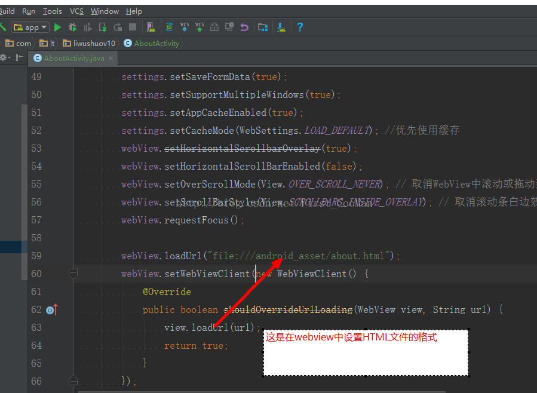Click VCS Commit changes up arrow

pyautogui.click(x=200, y=27)
